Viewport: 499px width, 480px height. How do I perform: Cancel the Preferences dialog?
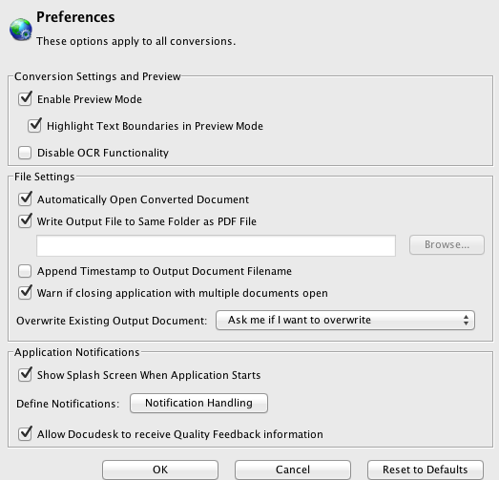click(293, 470)
